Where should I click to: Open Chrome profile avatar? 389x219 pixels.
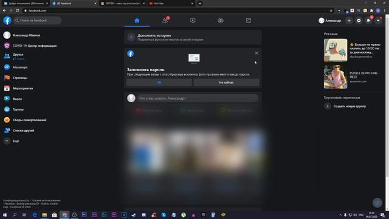pos(378,10)
